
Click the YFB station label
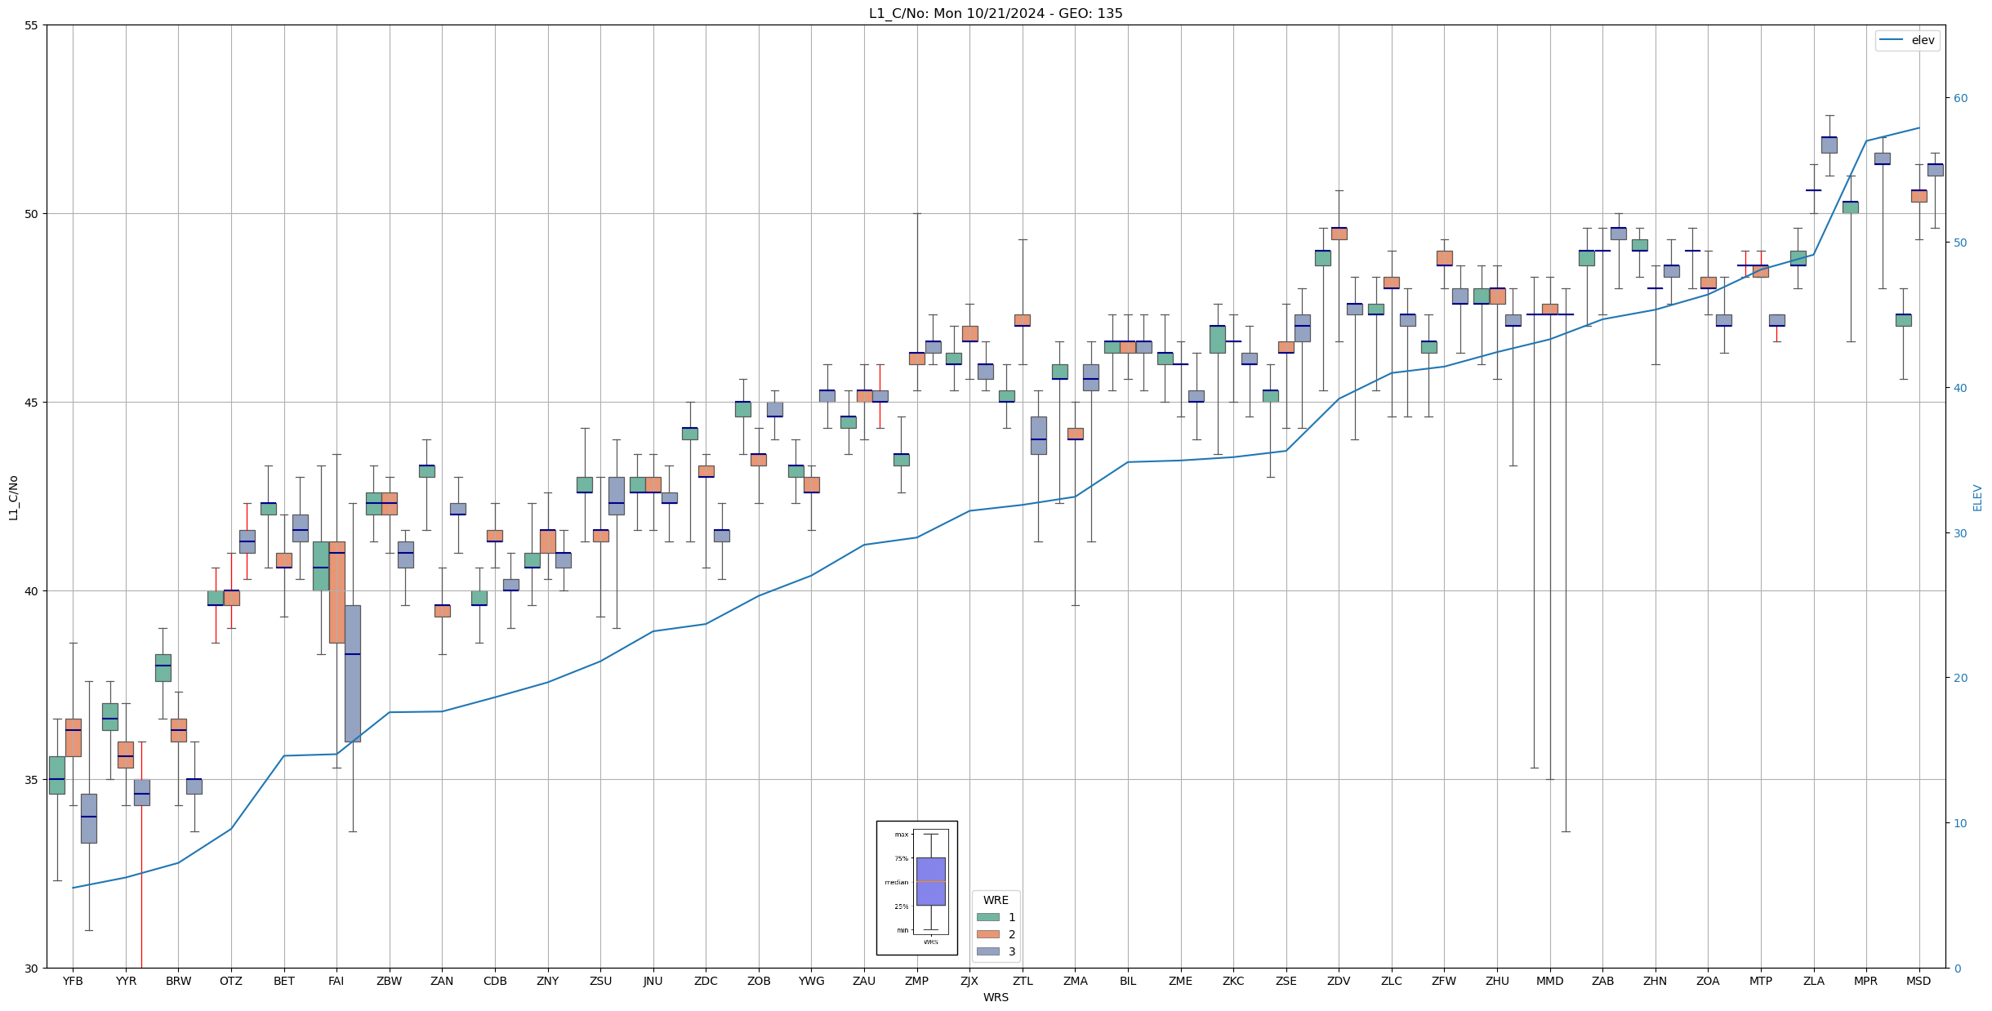point(73,981)
